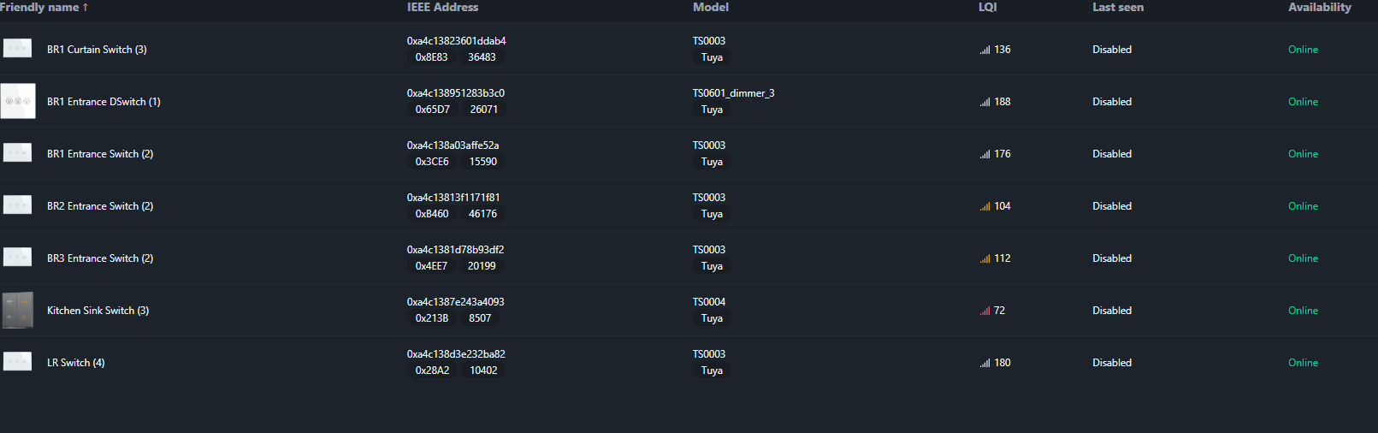Click the LR Switch device image
Screen dimensions: 1378x433
click(x=17, y=362)
